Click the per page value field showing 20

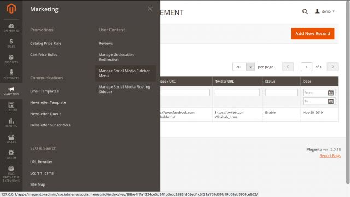coord(240,67)
